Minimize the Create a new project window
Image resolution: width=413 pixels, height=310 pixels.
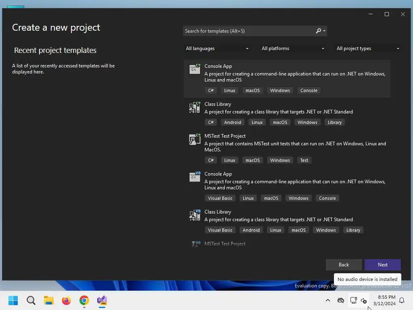(x=371, y=14)
